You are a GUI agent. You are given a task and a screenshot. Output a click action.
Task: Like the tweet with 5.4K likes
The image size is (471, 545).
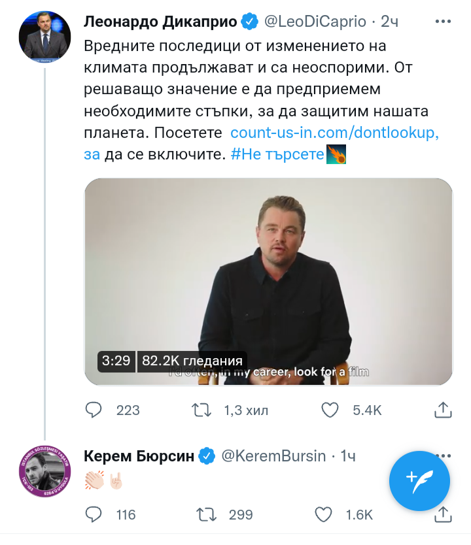point(330,410)
